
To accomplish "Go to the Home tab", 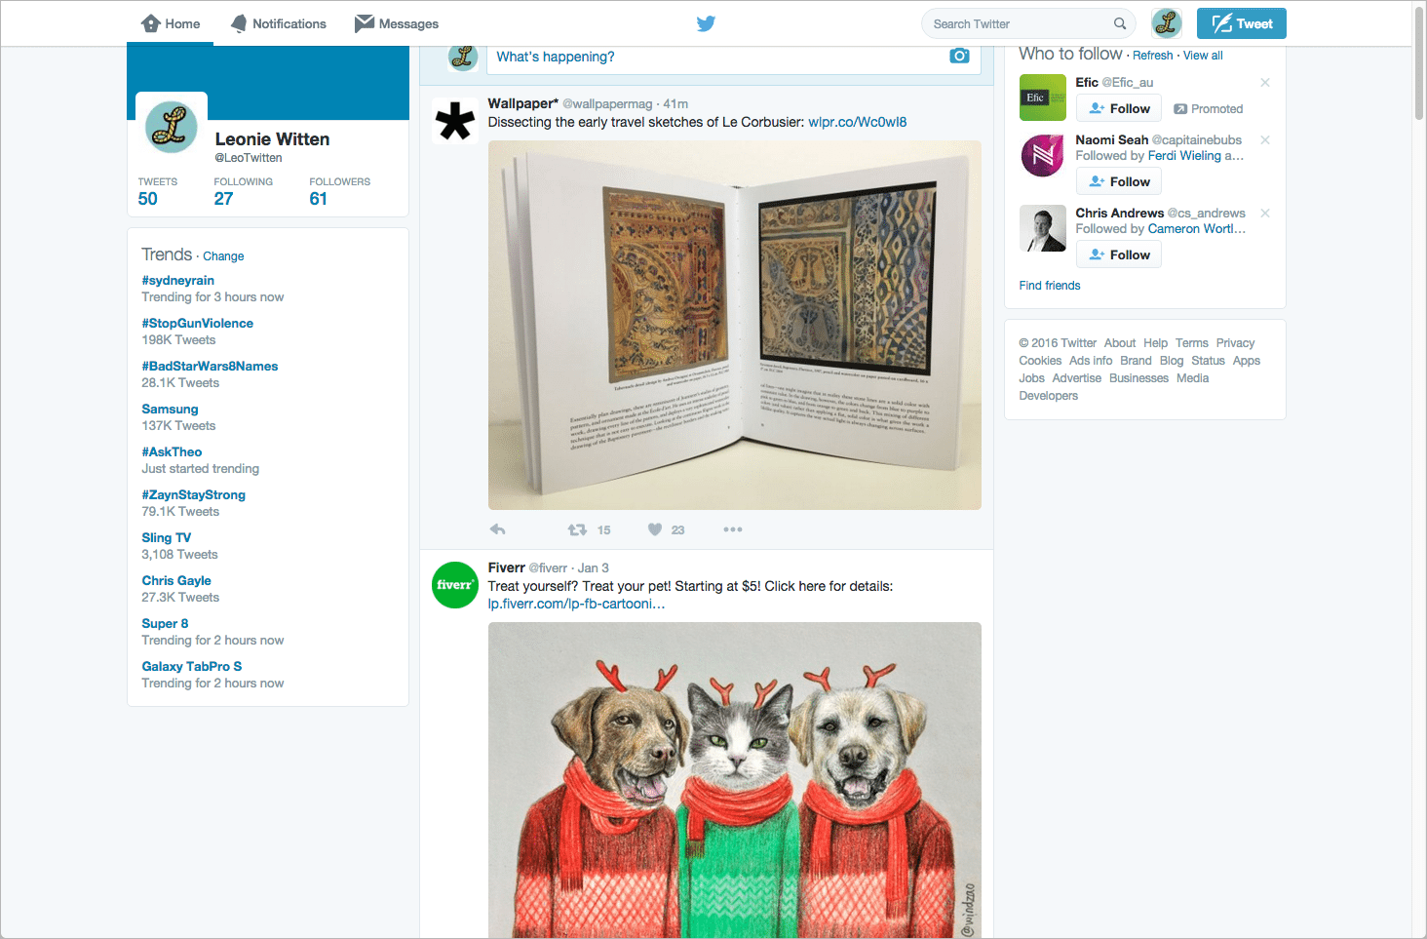I will coord(171,23).
